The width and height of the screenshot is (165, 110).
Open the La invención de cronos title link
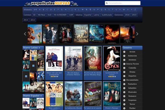[x=112, y=74]
